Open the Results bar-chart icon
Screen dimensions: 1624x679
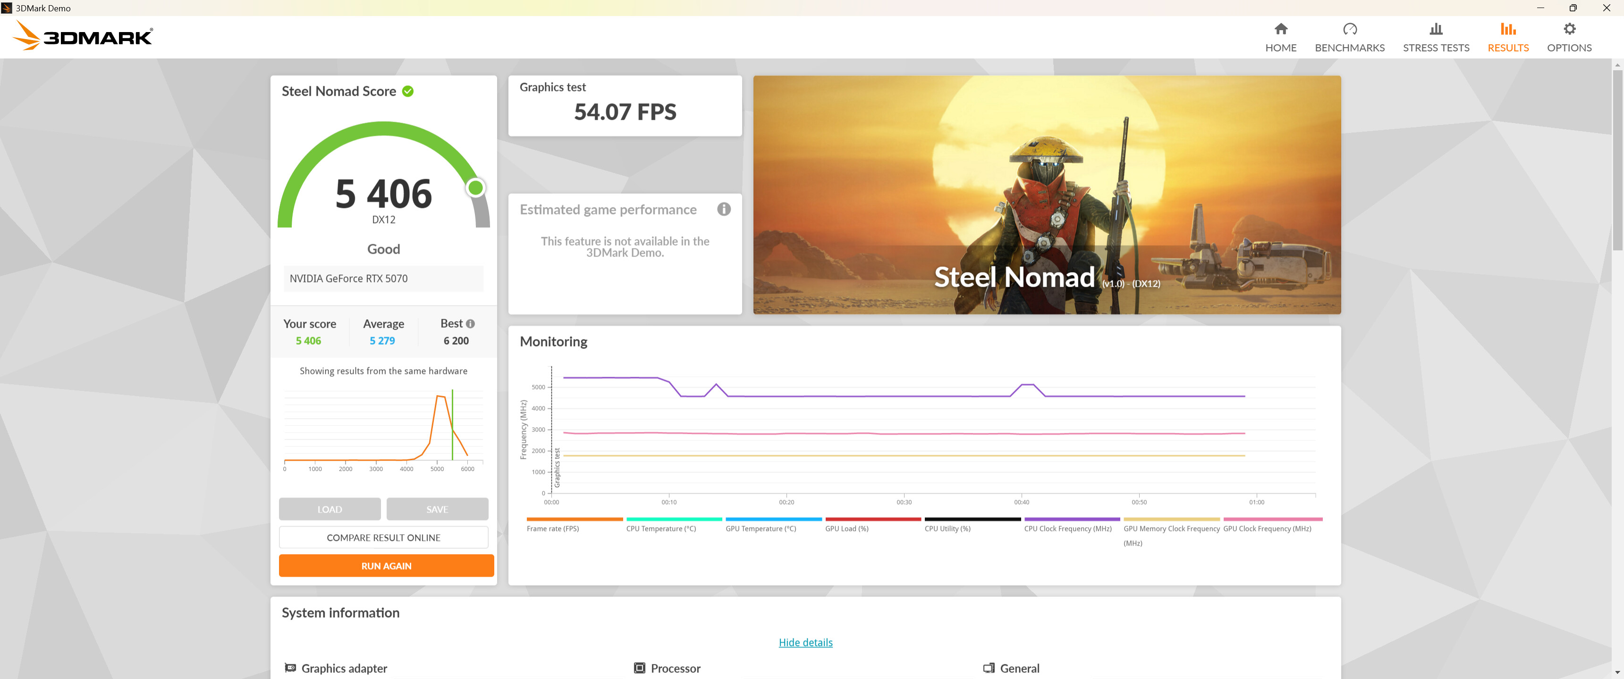point(1507,29)
